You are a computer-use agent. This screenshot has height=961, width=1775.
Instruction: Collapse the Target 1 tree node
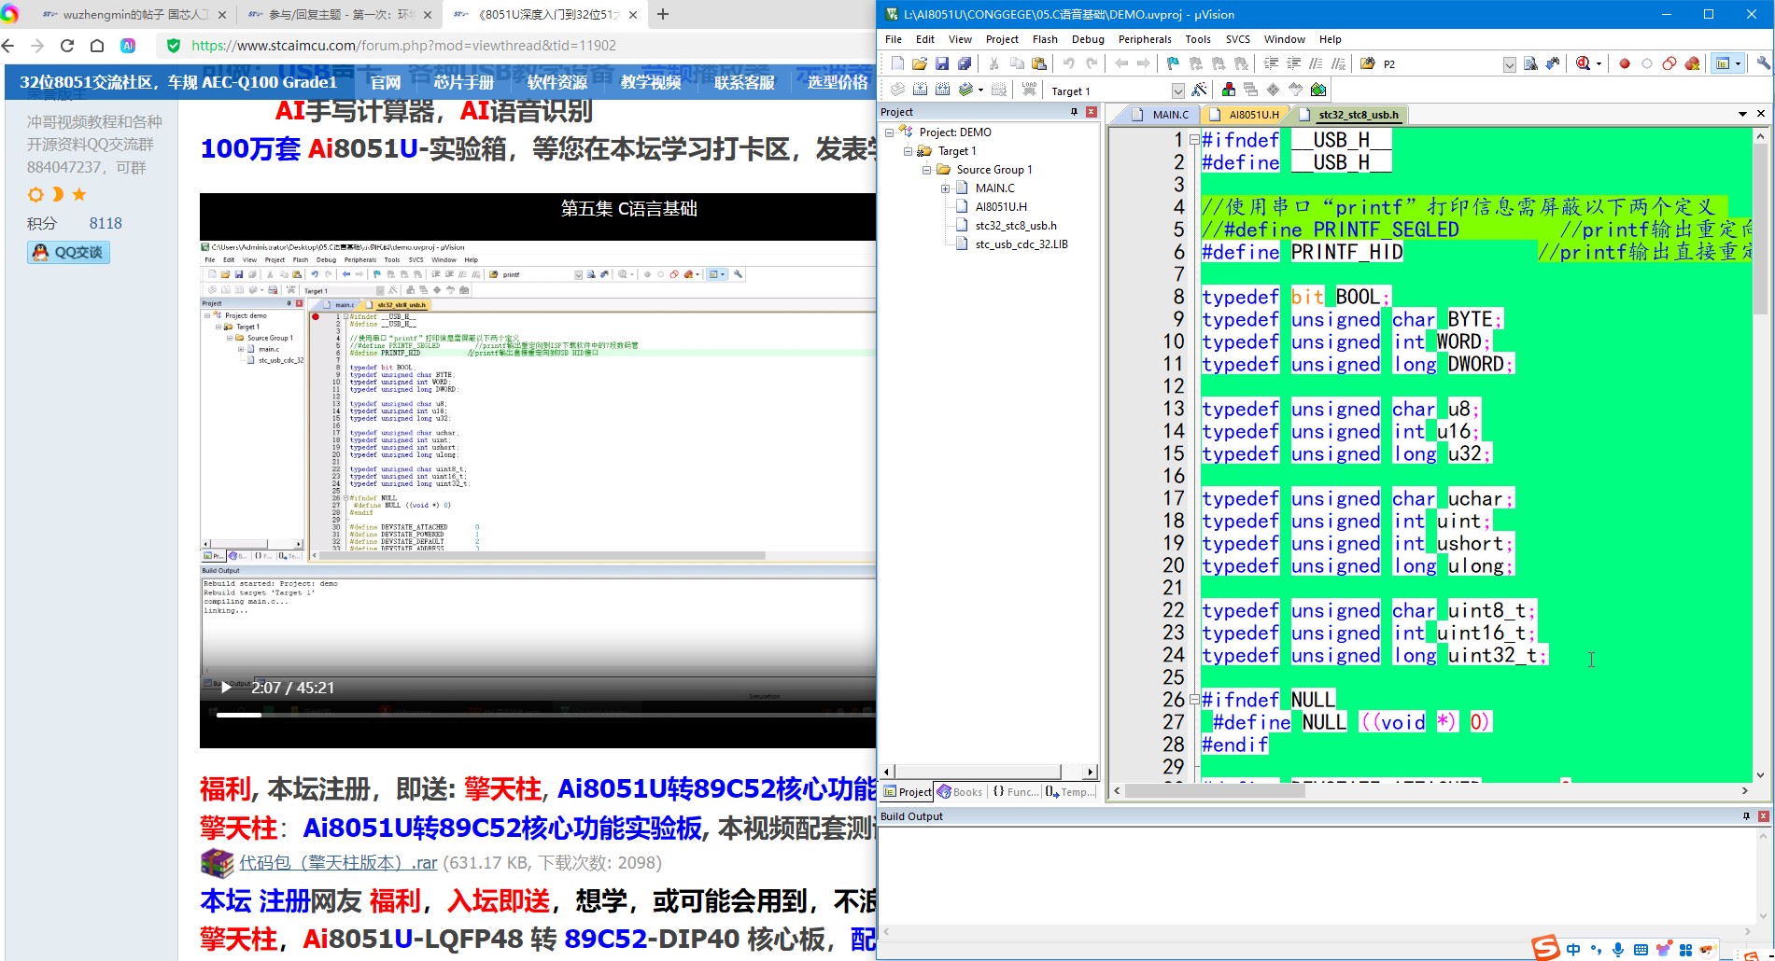pos(909,151)
